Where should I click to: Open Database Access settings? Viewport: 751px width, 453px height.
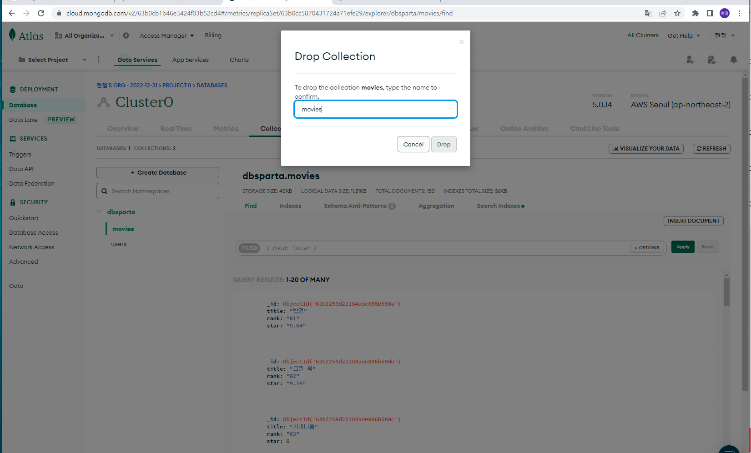point(34,232)
